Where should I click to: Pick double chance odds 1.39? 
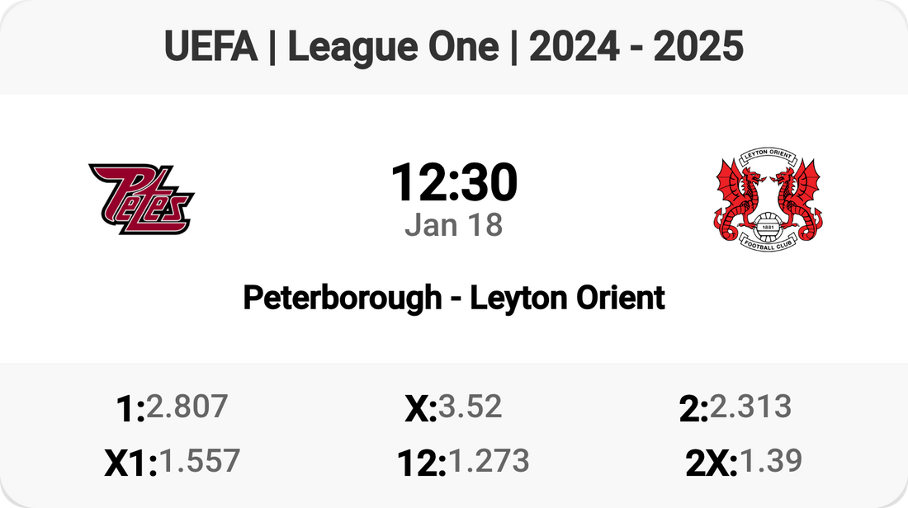point(771,461)
